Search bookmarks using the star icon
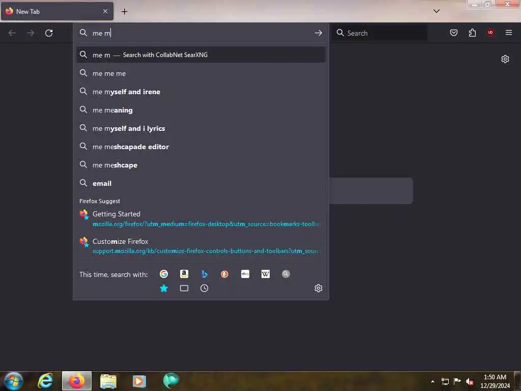The width and height of the screenshot is (521, 391). [x=163, y=288]
